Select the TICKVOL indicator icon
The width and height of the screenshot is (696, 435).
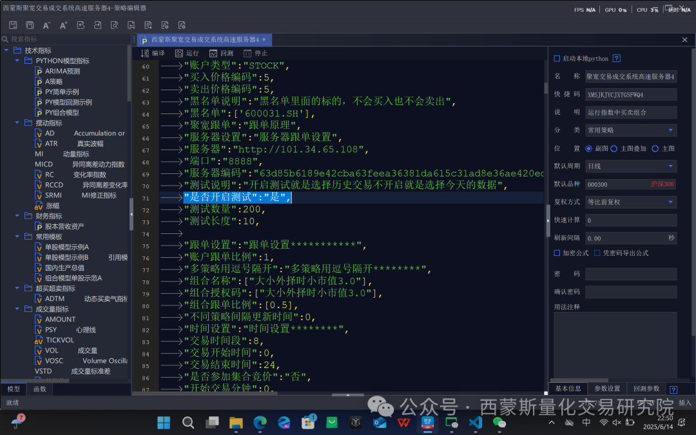[x=39, y=340]
